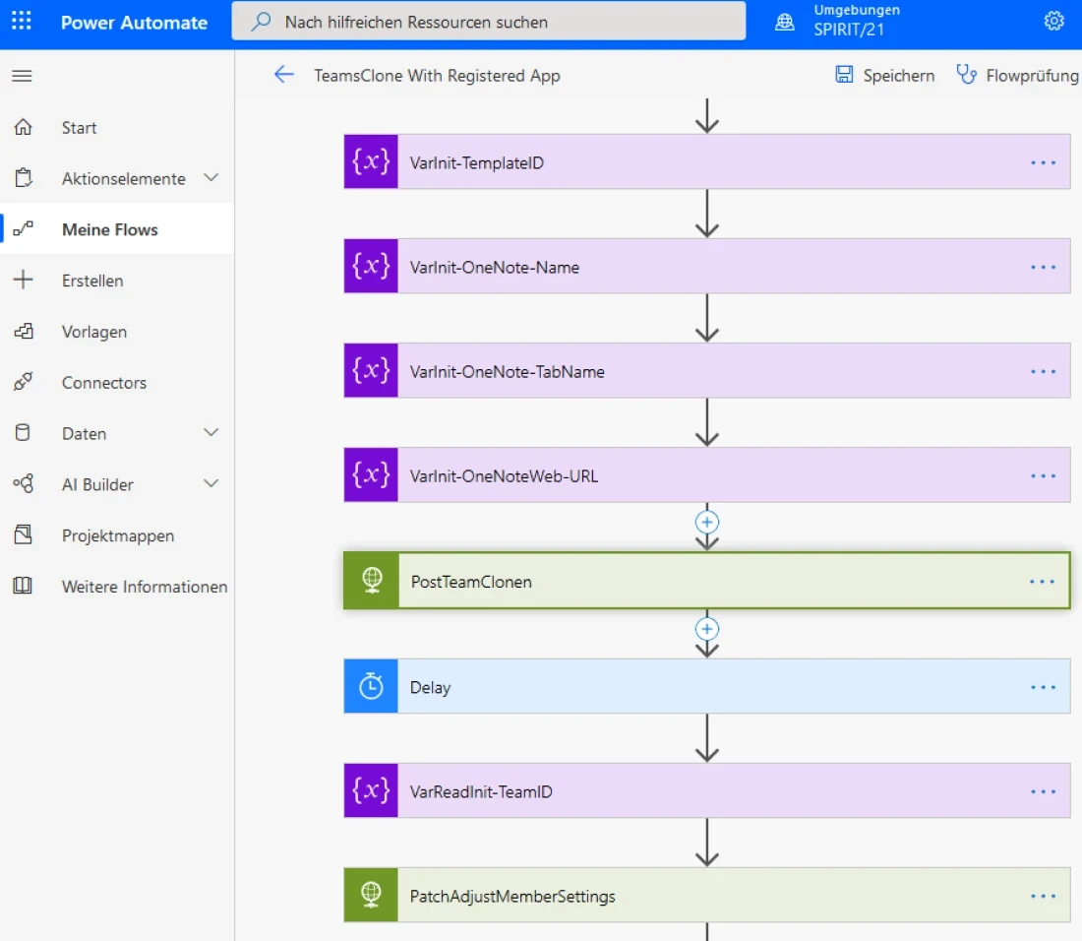Click the back arrow beside flow title
Viewport: 1082px width, 941px height.
click(284, 75)
